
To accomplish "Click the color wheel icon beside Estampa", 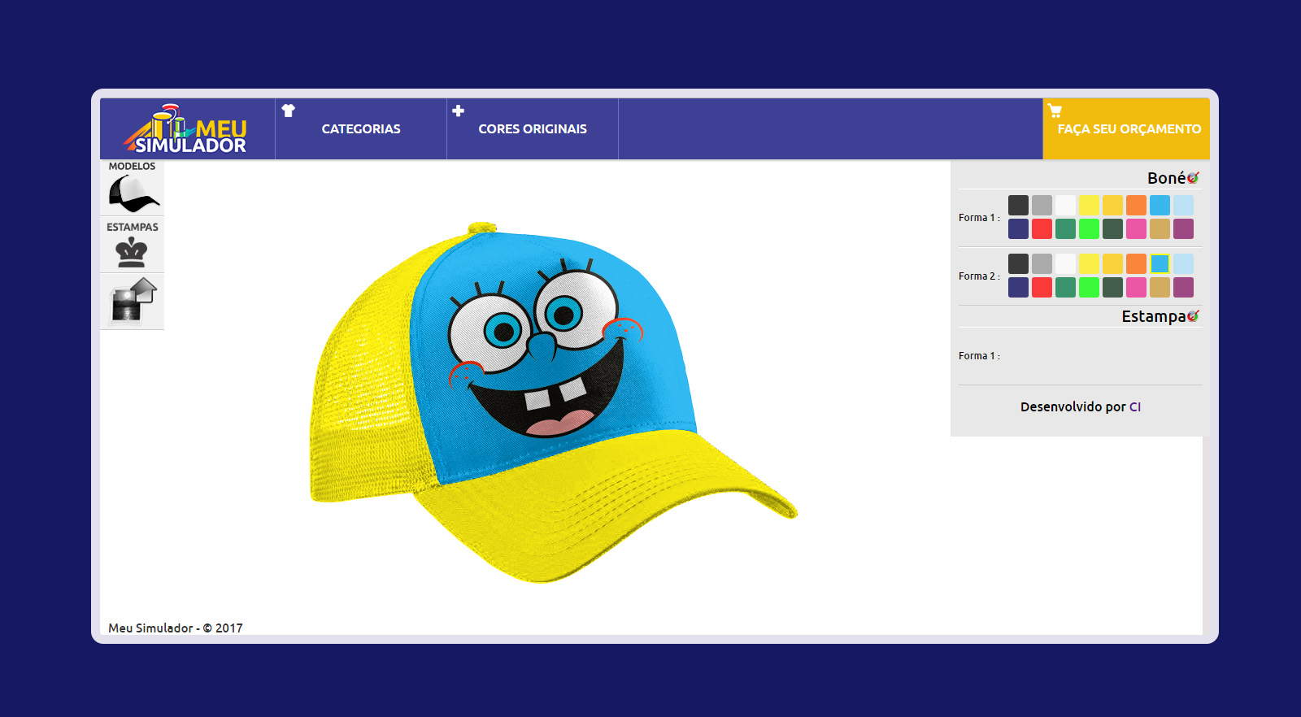I will tap(1193, 316).
